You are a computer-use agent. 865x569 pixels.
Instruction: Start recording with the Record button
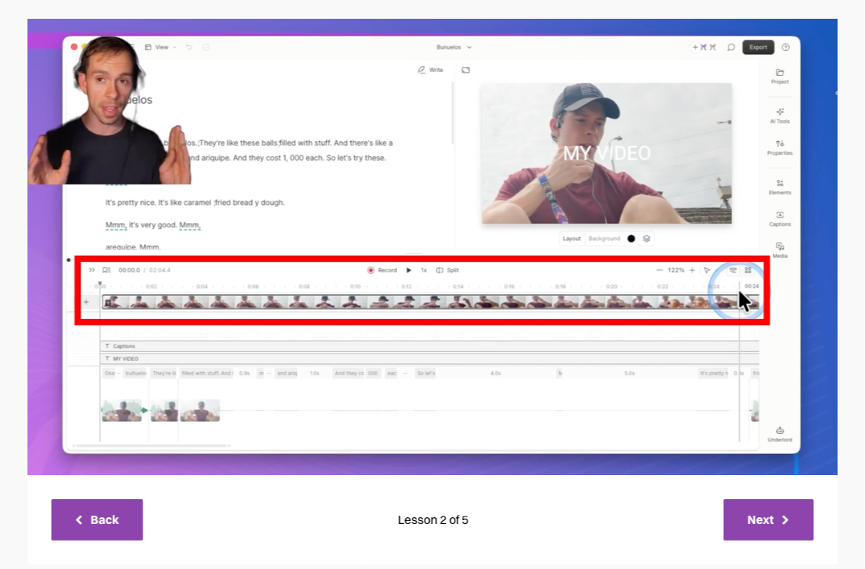pyautogui.click(x=383, y=270)
